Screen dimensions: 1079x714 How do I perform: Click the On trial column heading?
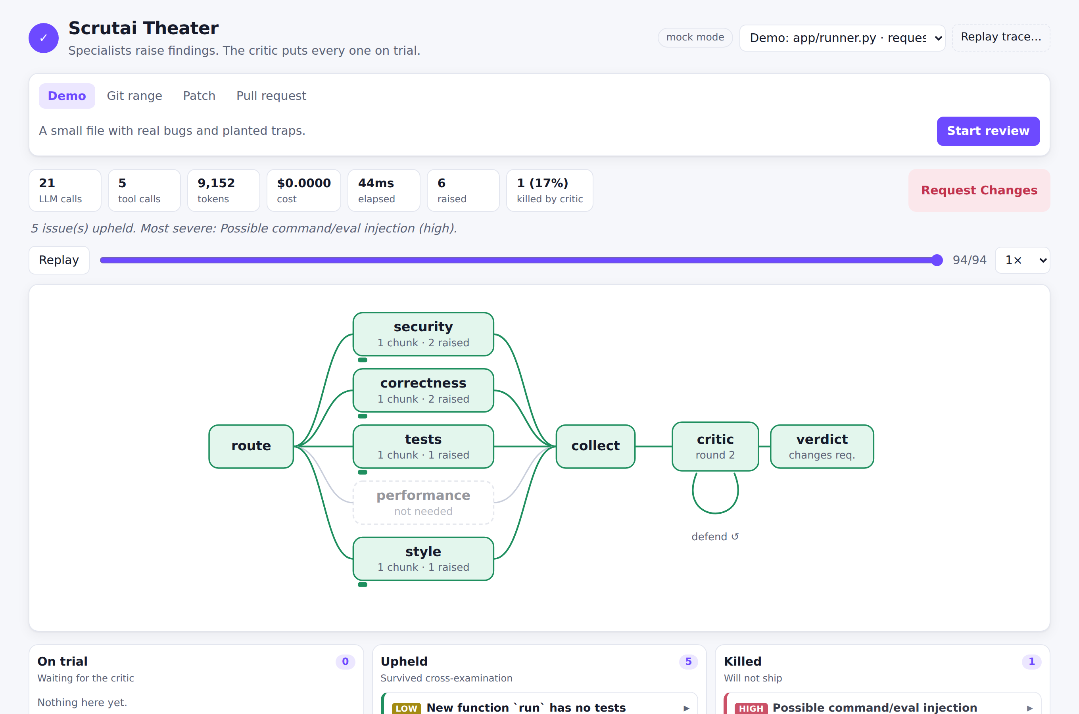pyautogui.click(x=62, y=661)
